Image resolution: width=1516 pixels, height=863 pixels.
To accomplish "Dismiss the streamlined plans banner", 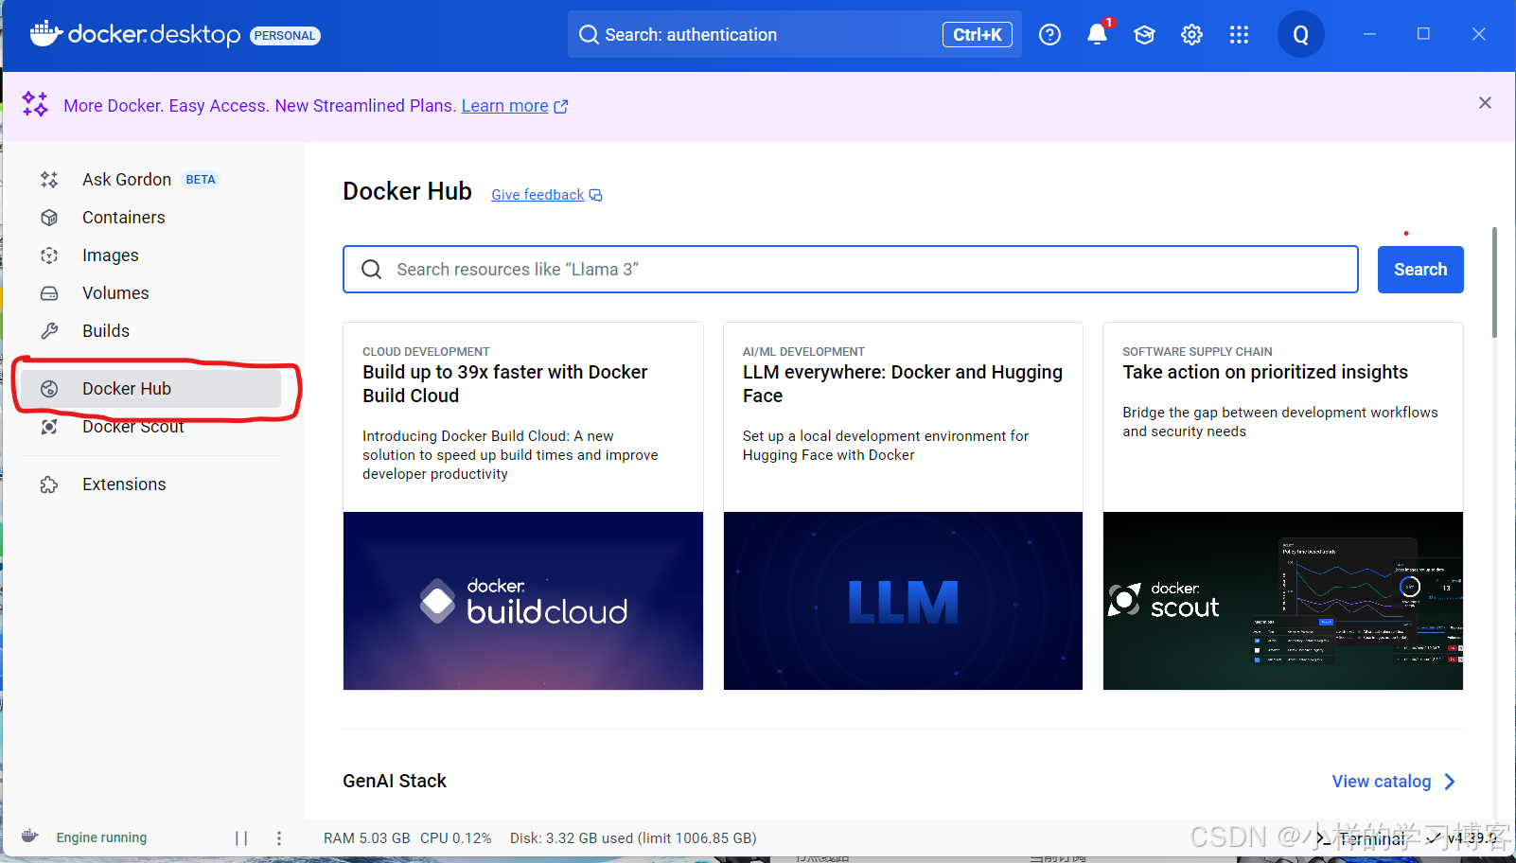I will (1485, 103).
